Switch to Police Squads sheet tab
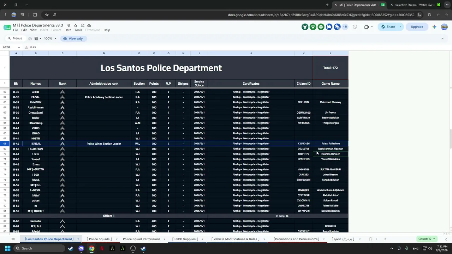The width and height of the screenshot is (452, 254). pyautogui.click(x=99, y=239)
